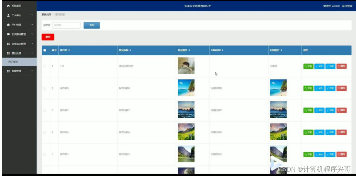Click 修改 for the 用户名8 row

pos(319,88)
